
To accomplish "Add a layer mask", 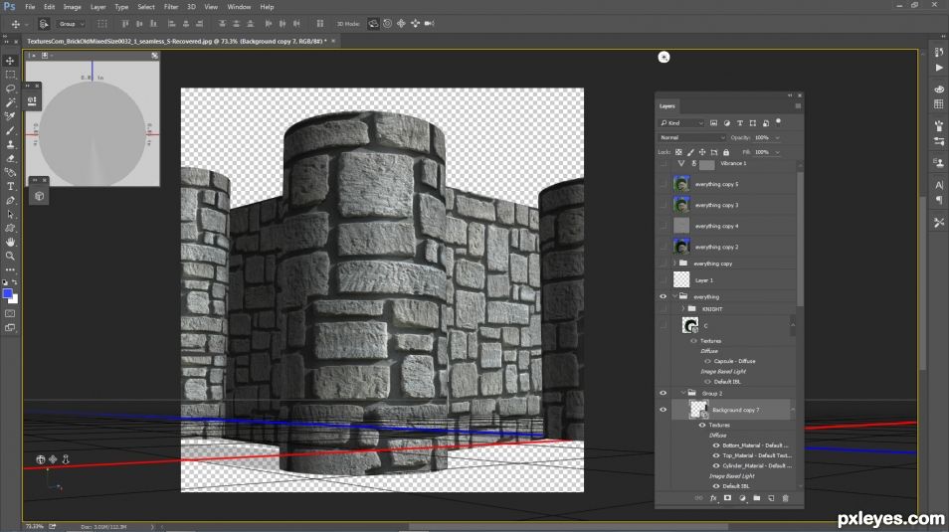I will 727,498.
